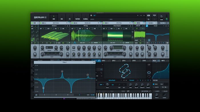Switch to the FX tab
The image size is (200, 112).
point(70,18)
